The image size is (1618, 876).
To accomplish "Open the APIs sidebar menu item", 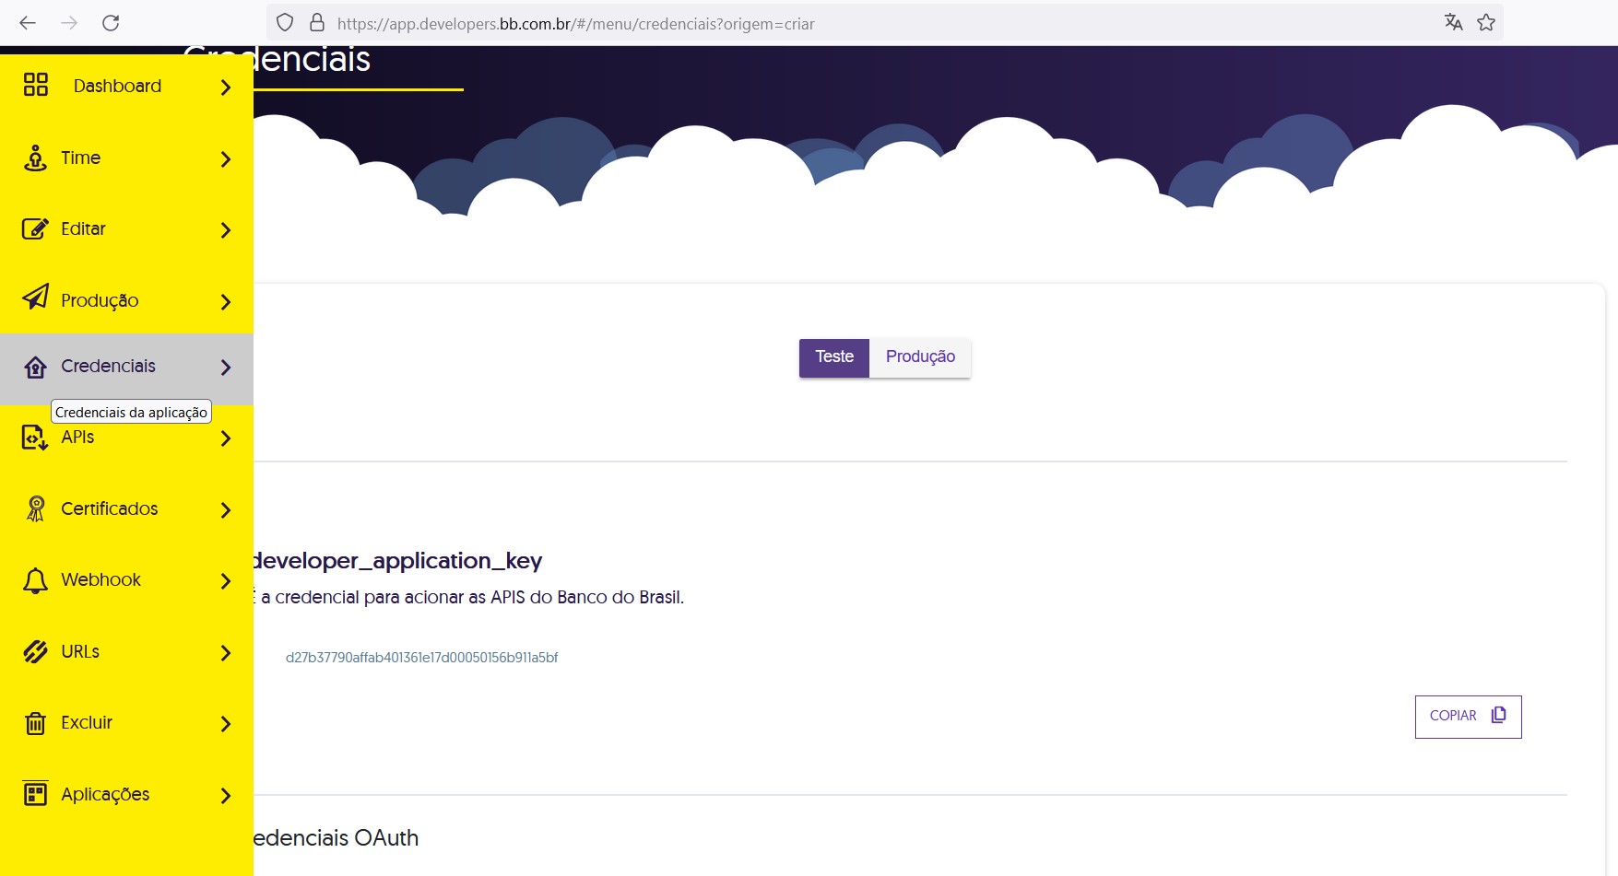I will (x=77, y=438).
